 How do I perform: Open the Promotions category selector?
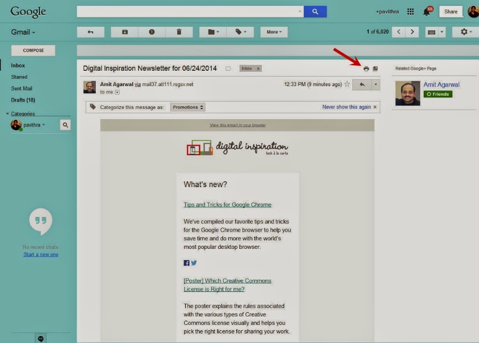click(x=187, y=106)
